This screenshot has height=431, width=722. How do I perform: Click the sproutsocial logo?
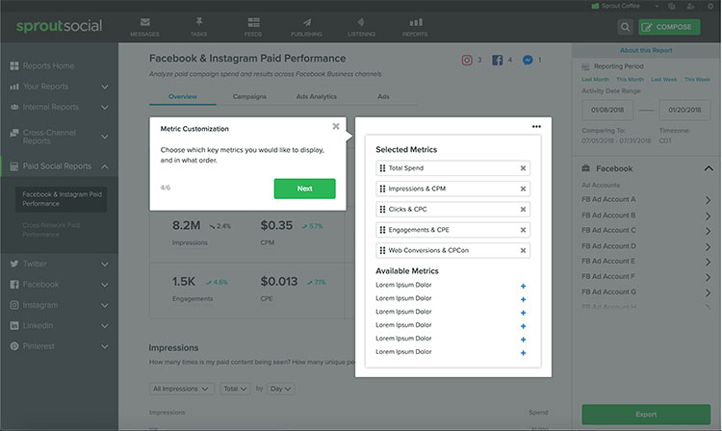click(x=59, y=26)
